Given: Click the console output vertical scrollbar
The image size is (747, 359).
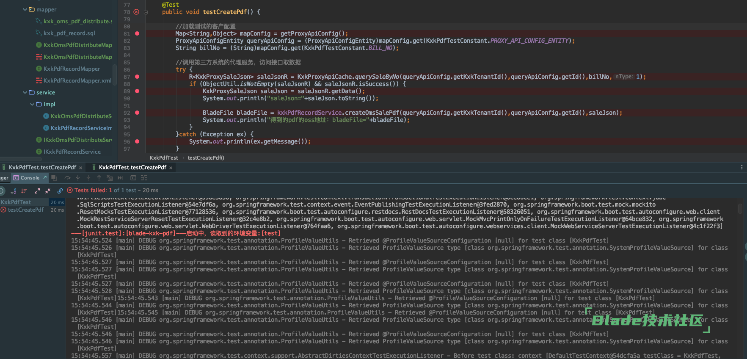Looking at the screenshot, I should [x=740, y=209].
